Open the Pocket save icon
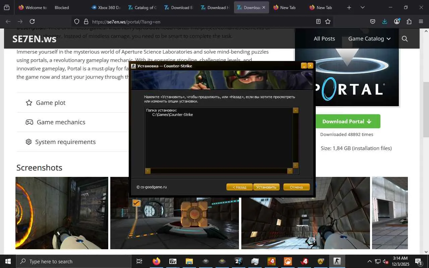The height and width of the screenshot is (268, 429). coord(372,21)
